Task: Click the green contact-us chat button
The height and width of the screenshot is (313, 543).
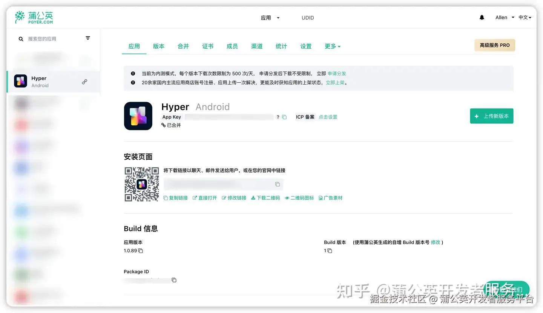Action: pos(507,289)
